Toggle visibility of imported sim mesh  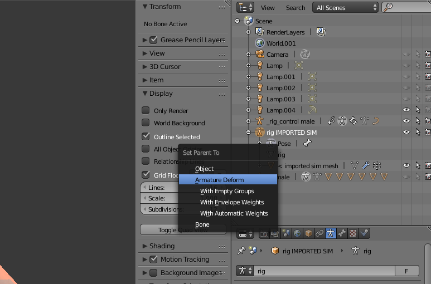coord(406,165)
